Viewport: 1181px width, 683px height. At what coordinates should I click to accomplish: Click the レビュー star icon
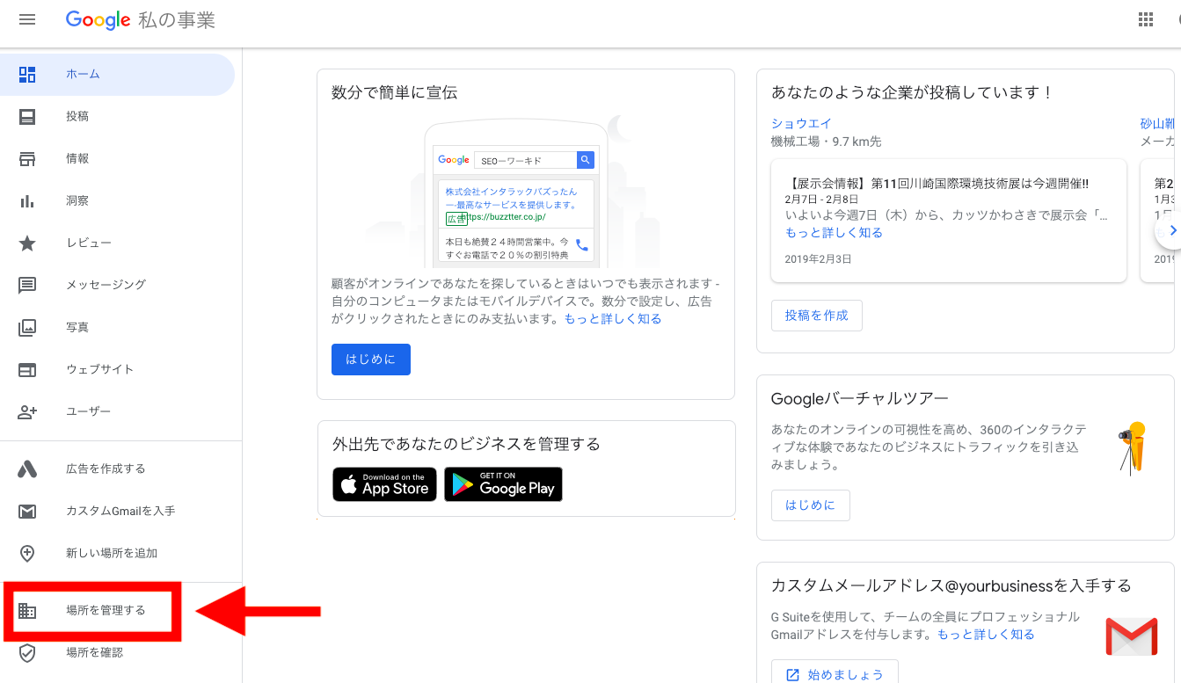(27, 243)
